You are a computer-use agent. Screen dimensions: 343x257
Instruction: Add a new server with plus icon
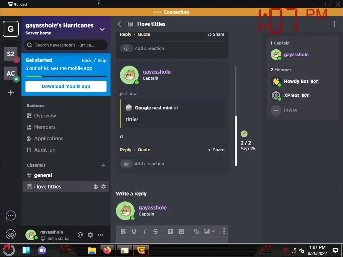[10, 93]
